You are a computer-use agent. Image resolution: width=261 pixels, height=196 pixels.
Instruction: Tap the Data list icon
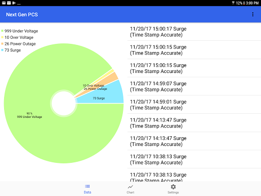(x=87, y=186)
